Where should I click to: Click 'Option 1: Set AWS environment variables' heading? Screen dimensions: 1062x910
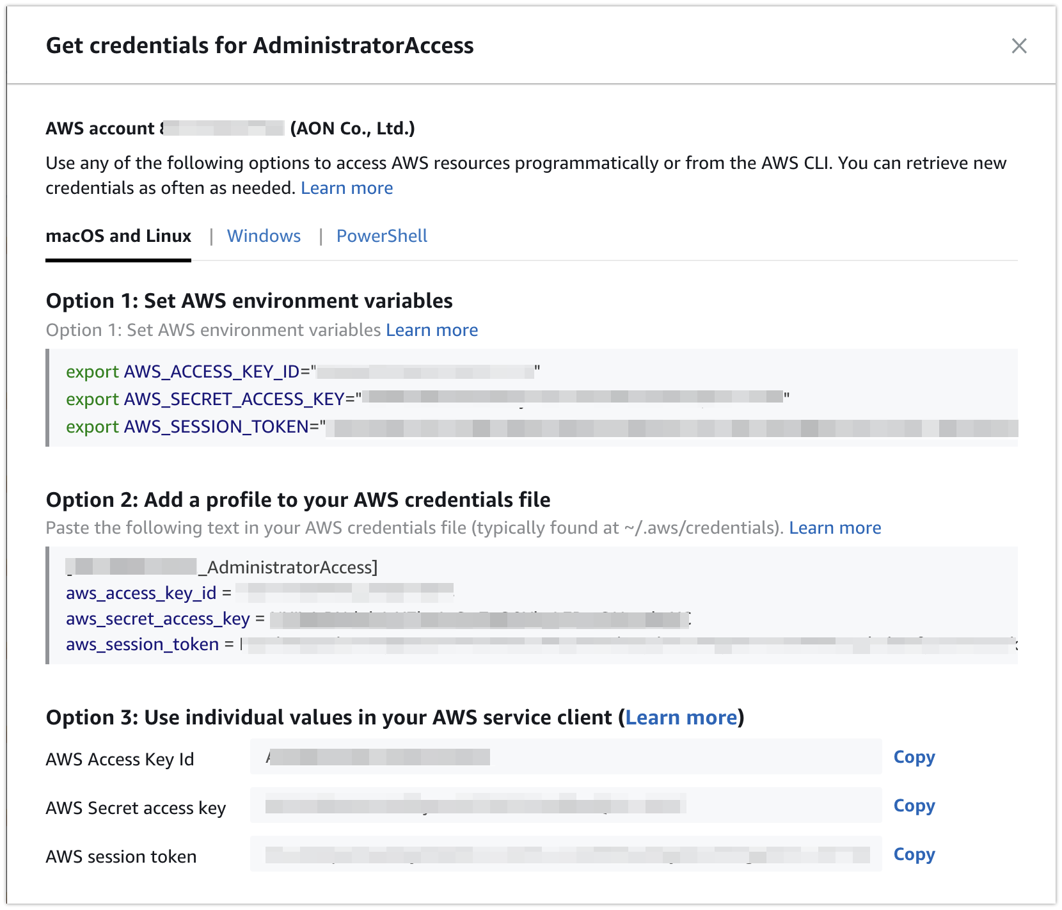tap(250, 301)
